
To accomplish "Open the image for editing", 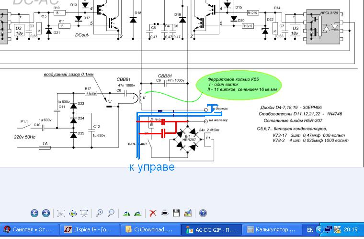I will pyautogui.click(x=188, y=213).
